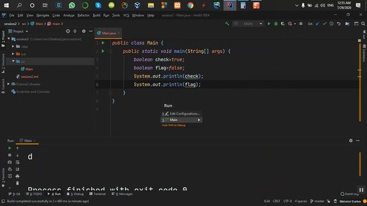Open MAIN run configuration dropdown
This screenshot has height=206, width=367.
(x=248, y=24)
